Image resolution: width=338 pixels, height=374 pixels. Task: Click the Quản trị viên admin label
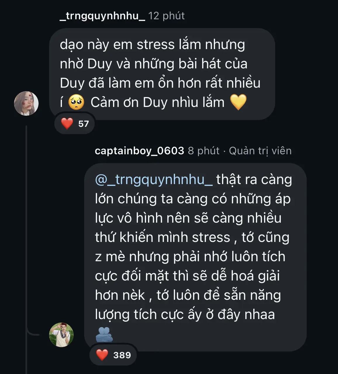pyautogui.click(x=260, y=151)
